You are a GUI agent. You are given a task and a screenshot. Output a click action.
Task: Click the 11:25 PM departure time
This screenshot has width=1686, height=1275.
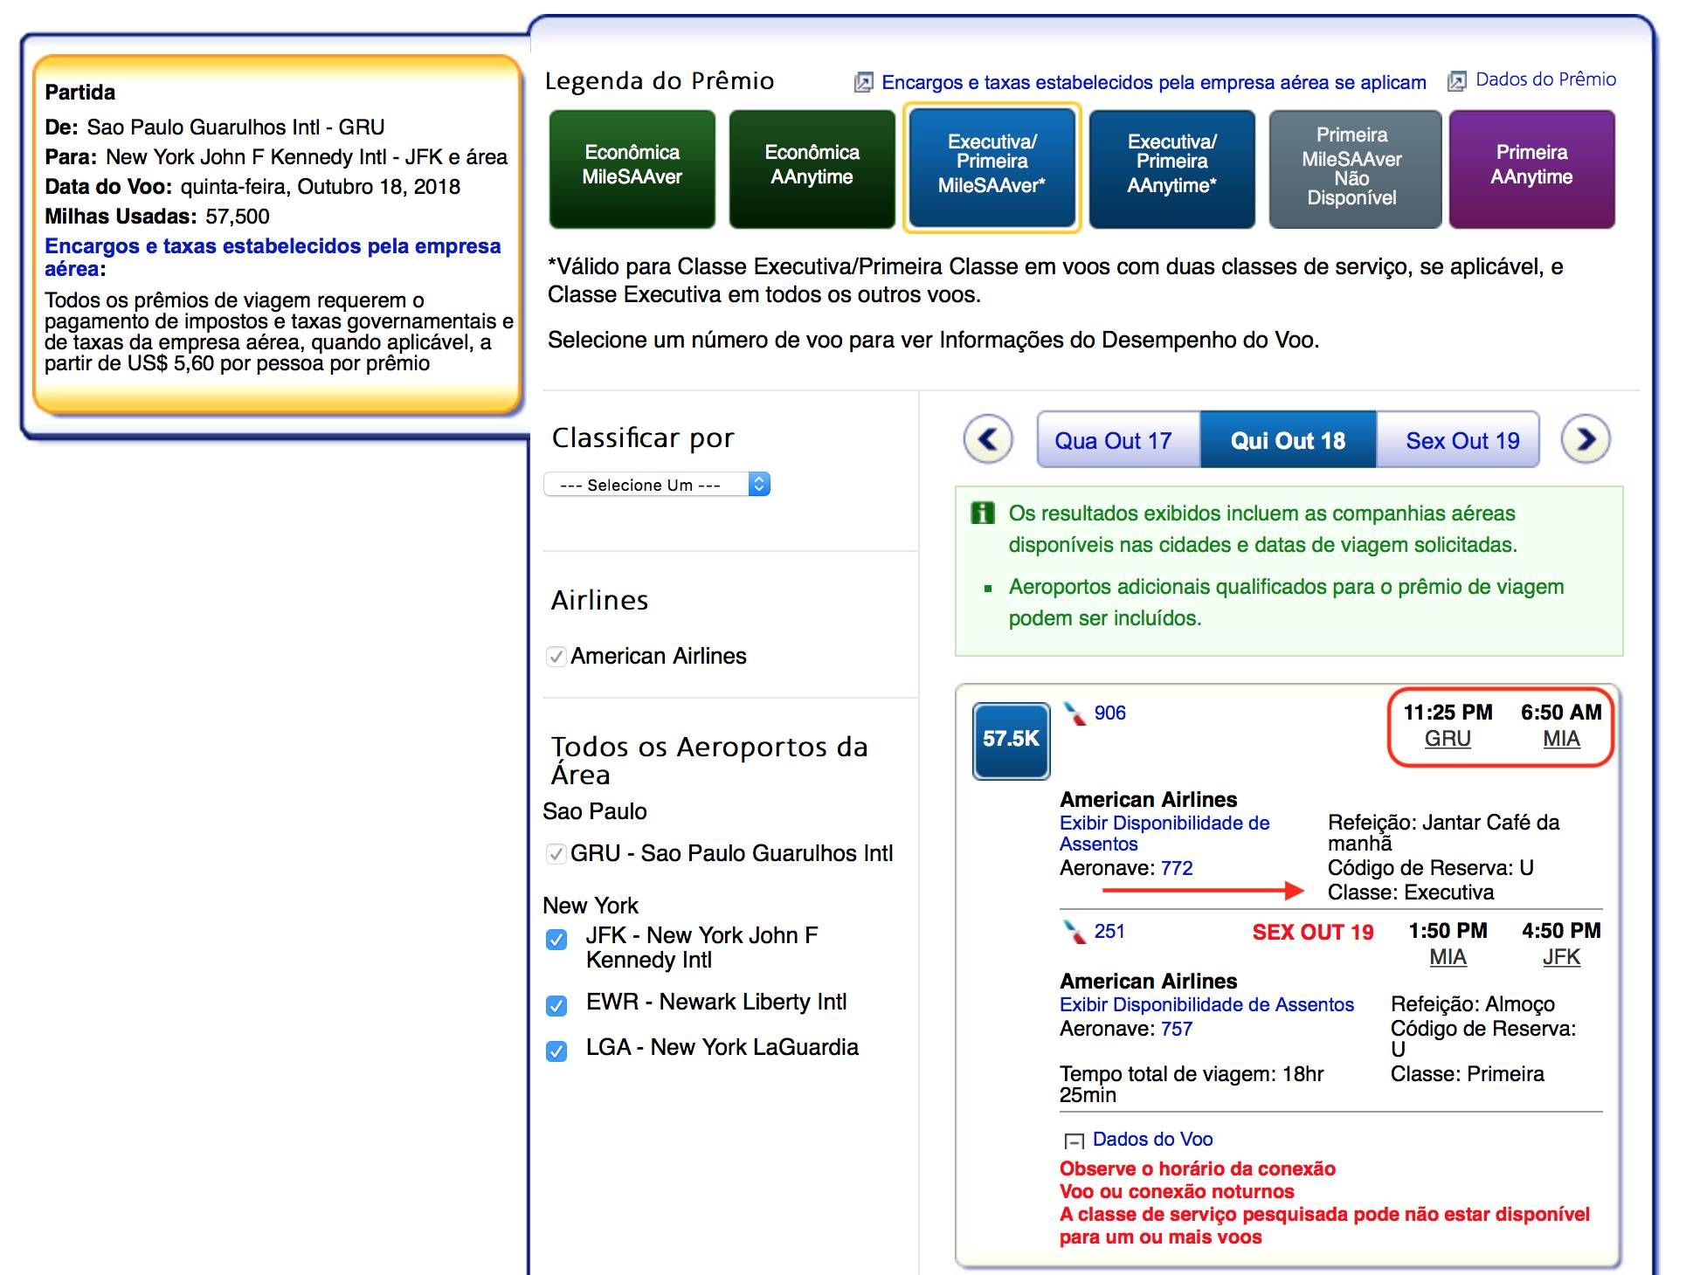click(x=1448, y=713)
